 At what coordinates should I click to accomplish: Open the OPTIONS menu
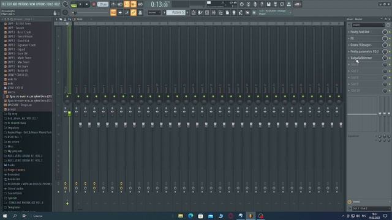pyautogui.click(x=41, y=4)
